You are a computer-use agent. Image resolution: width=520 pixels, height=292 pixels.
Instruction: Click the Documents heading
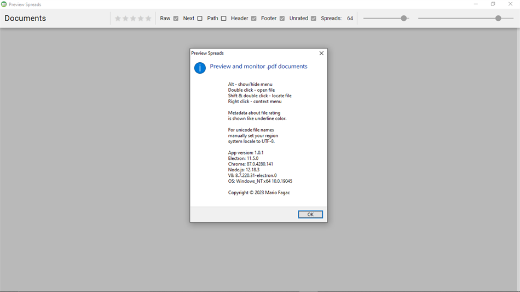(x=25, y=18)
